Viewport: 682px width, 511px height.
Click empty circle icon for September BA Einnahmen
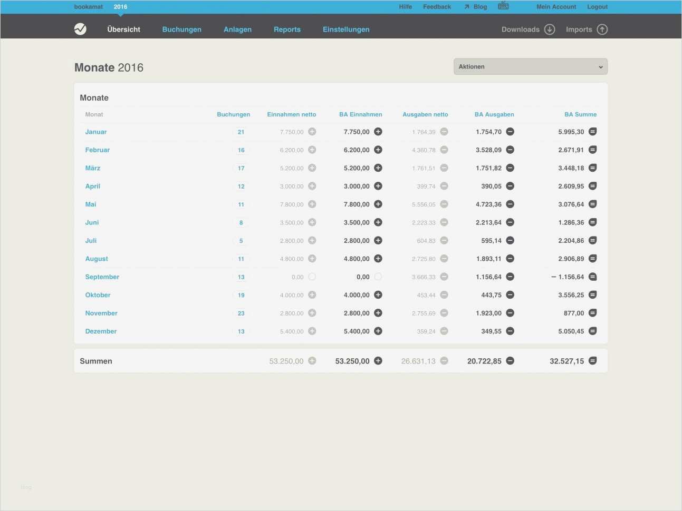coord(378,277)
